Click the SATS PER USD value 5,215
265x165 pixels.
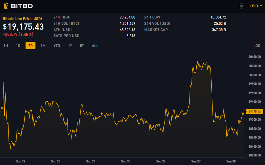click(131, 36)
